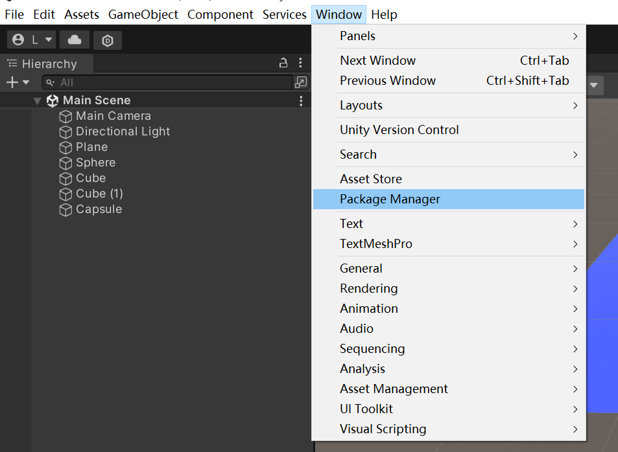Screen dimensions: 618x452
Task: Toggle the Hierarchy panel lock icon
Action: pos(283,63)
